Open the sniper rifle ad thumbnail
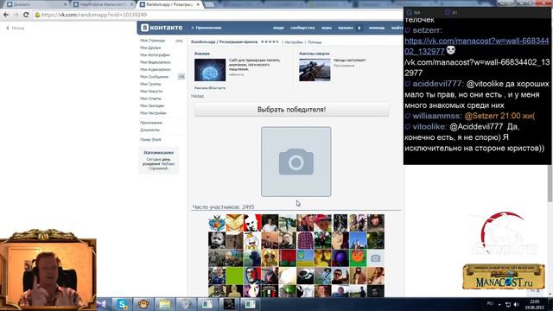The image size is (553, 311). (315, 70)
